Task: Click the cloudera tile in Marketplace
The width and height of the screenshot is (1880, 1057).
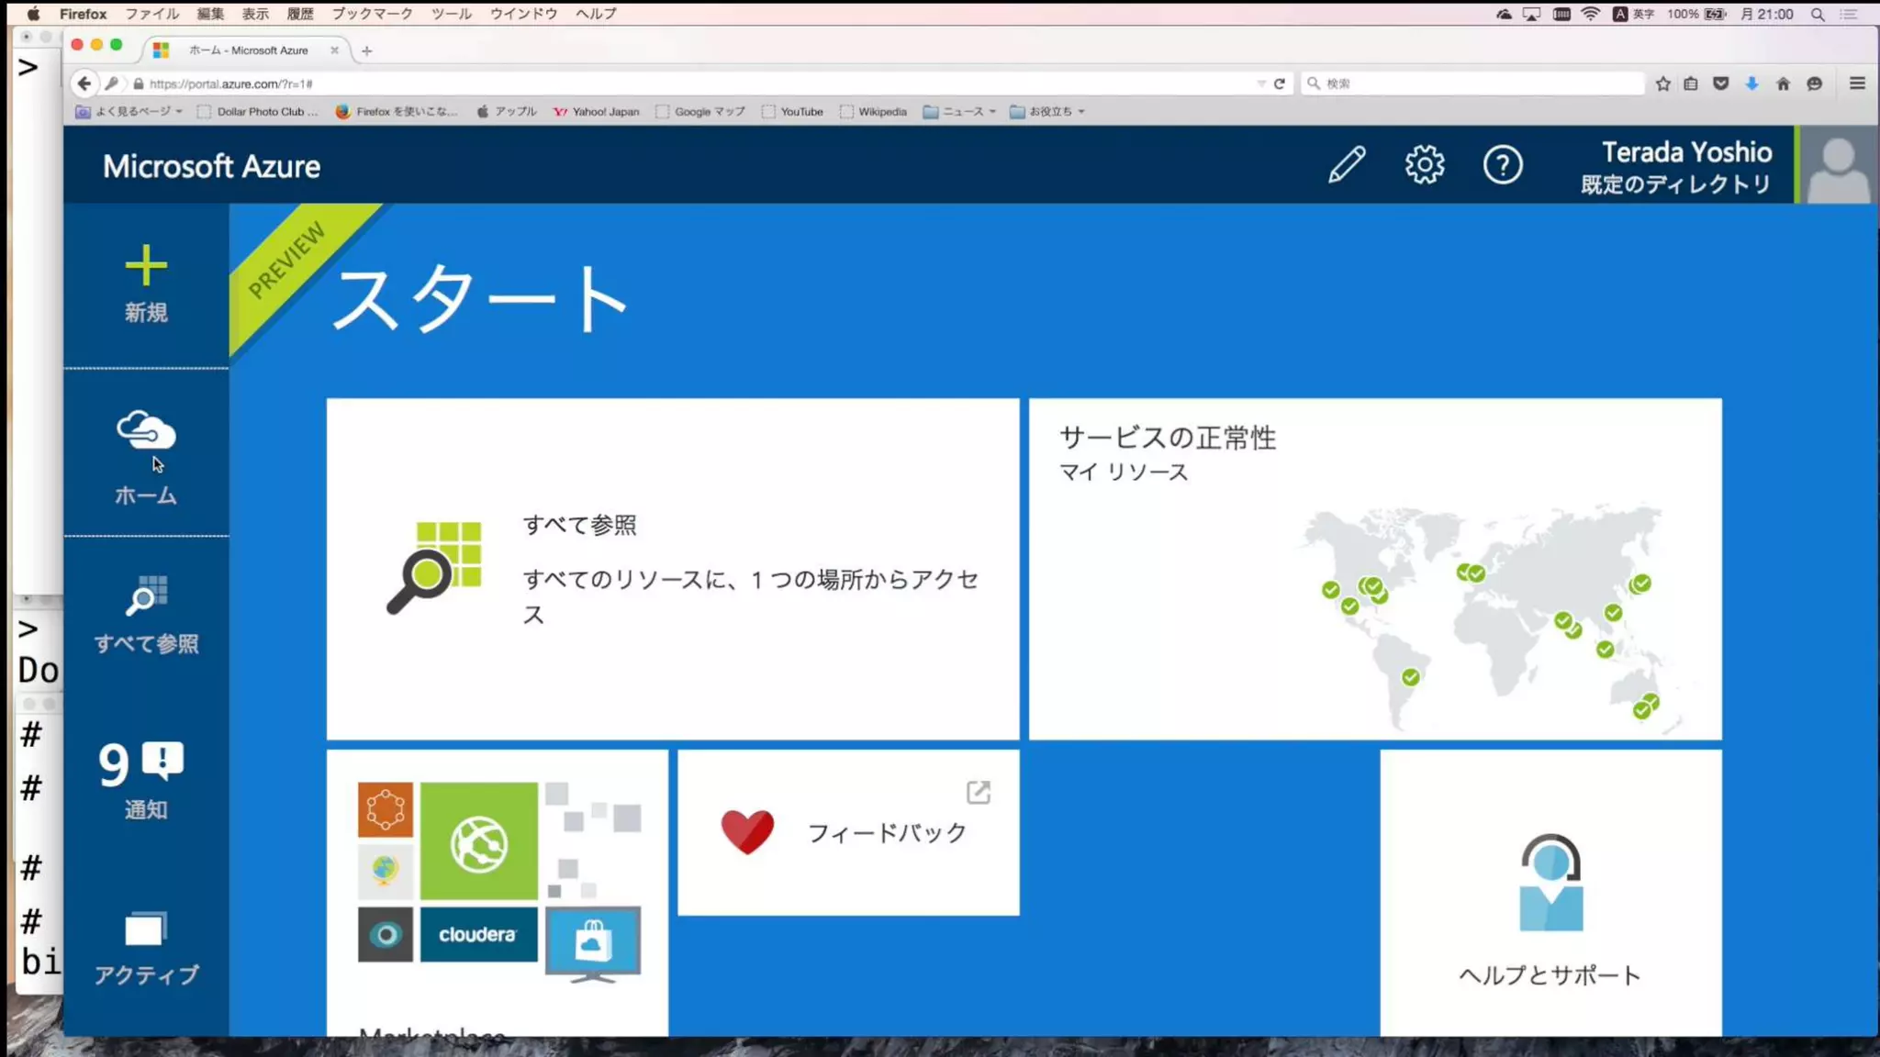Action: pyautogui.click(x=478, y=934)
